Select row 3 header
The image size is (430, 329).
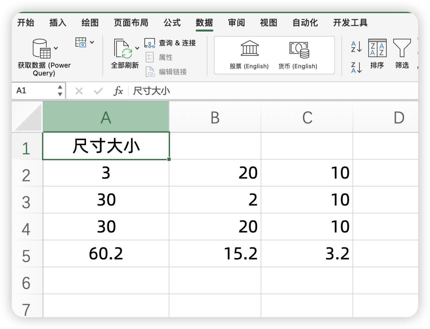click(28, 200)
